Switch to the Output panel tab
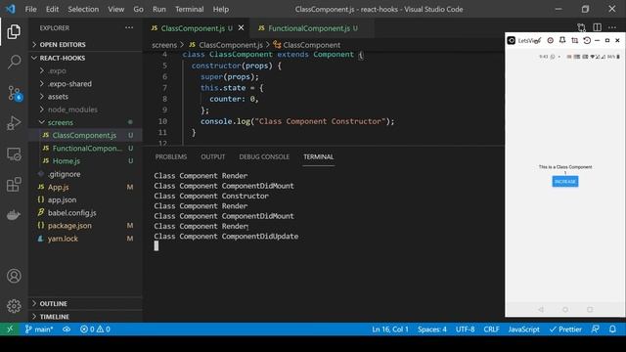The width and height of the screenshot is (626, 352). click(x=213, y=156)
